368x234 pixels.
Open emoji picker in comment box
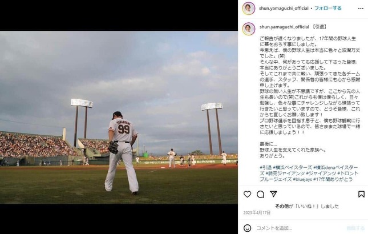(x=247, y=228)
